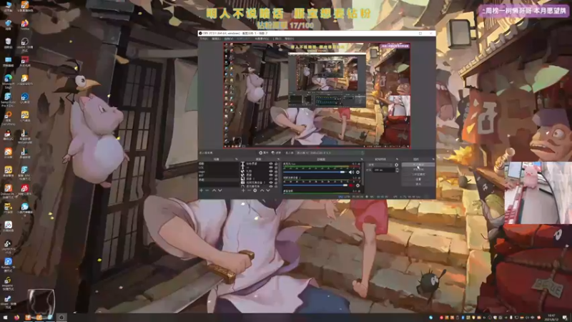Viewport: 572px width, 322px height.
Task: Toggle visibility eye of 视频采集设备 2 source
Action: pos(271,182)
